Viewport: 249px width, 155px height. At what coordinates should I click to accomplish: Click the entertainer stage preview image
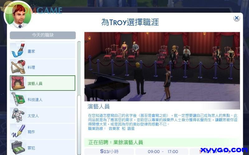pos(162,67)
